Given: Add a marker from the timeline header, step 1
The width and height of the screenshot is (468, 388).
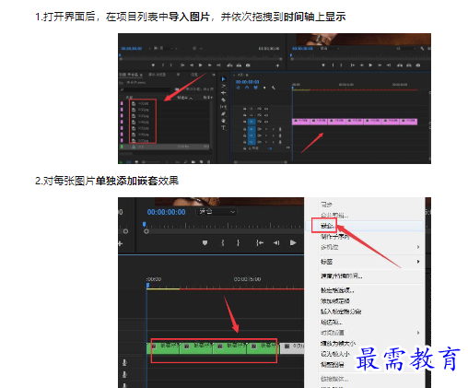Looking at the screenshot, I should click(x=264, y=88).
